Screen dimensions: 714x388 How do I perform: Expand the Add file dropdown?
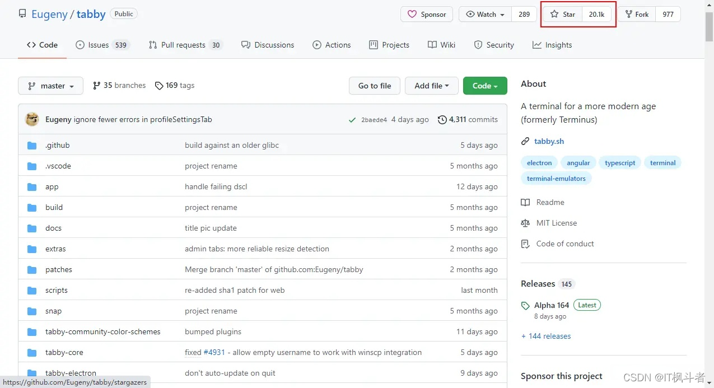point(432,86)
